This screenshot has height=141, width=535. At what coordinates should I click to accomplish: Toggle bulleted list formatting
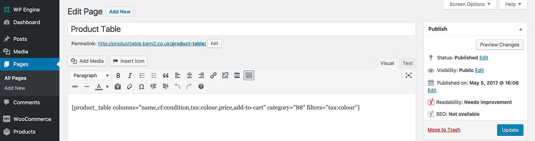pos(142,75)
